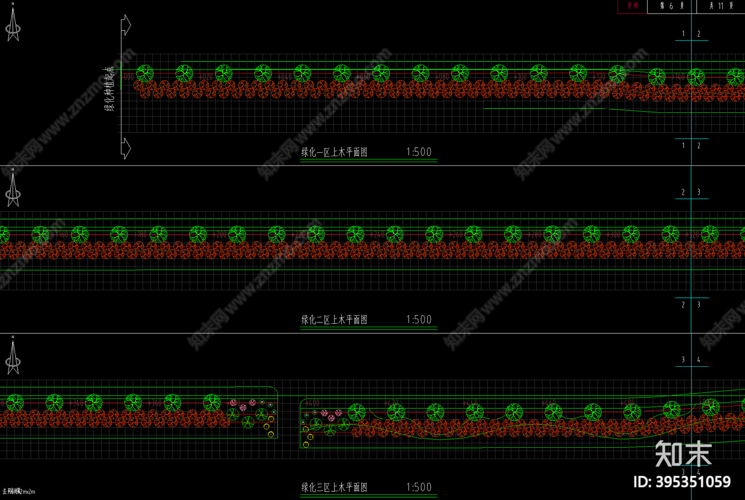Image resolution: width=745 pixels, height=500 pixels.
Task: Select station label +100
Action: [x=521, y=76]
